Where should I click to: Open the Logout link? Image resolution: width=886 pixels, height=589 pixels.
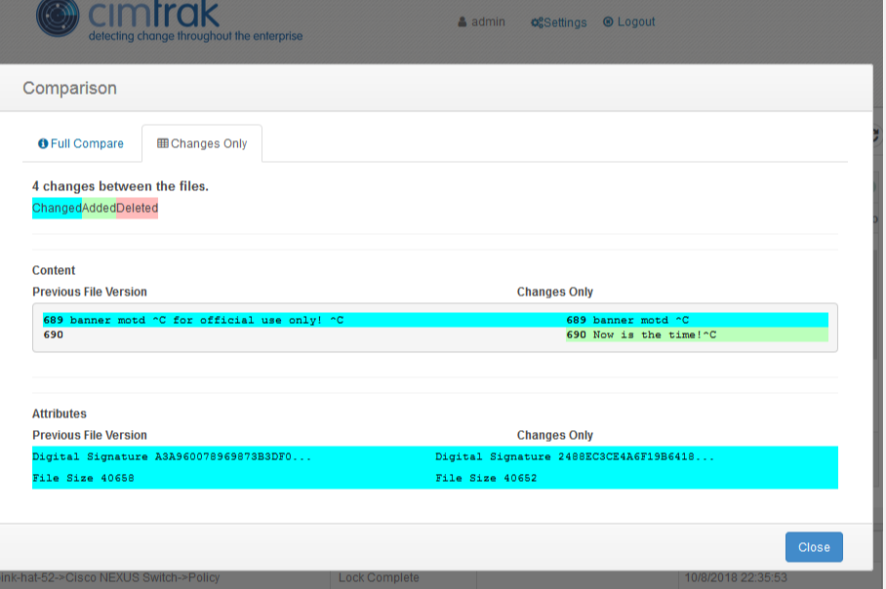click(635, 21)
